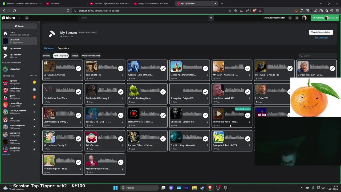The image size is (341, 192).
Task: Toggle checkmark on Darth Vader card
Action: click(x=78, y=92)
